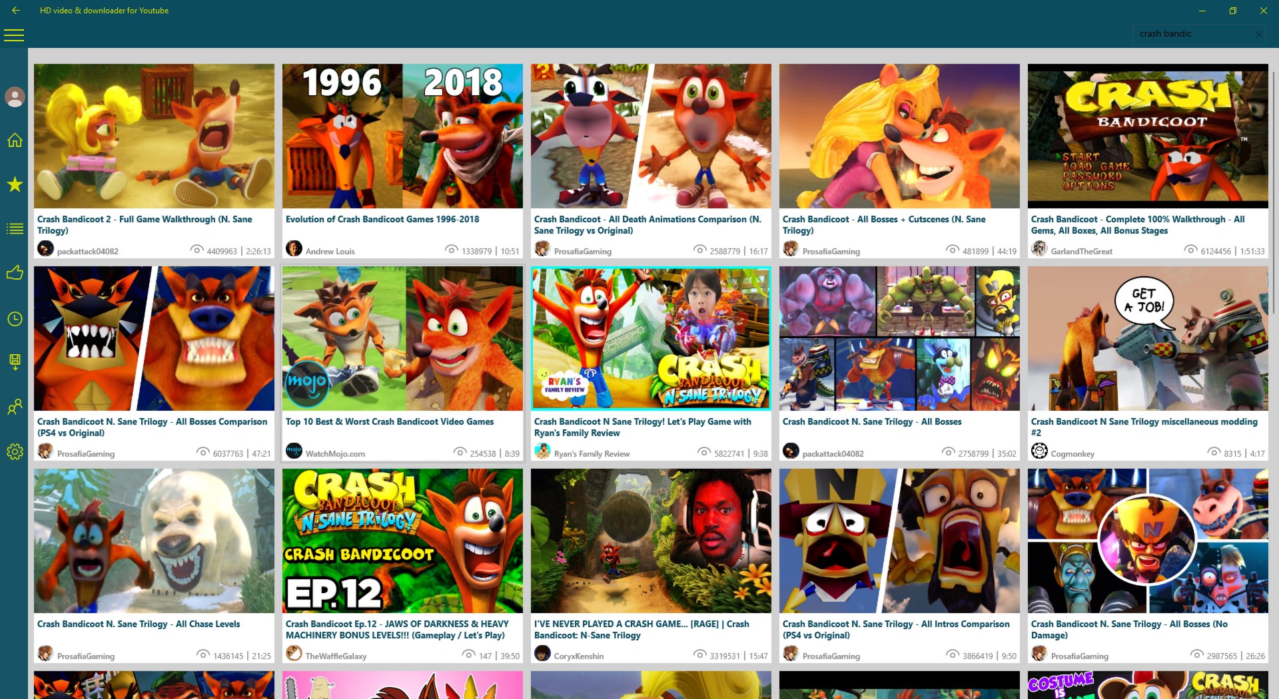Go back with the arrow button

tap(15, 11)
